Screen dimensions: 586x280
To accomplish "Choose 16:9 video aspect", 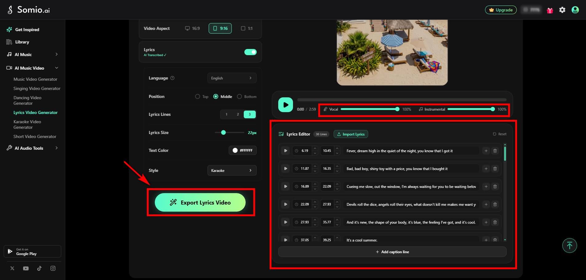I will pyautogui.click(x=192, y=28).
